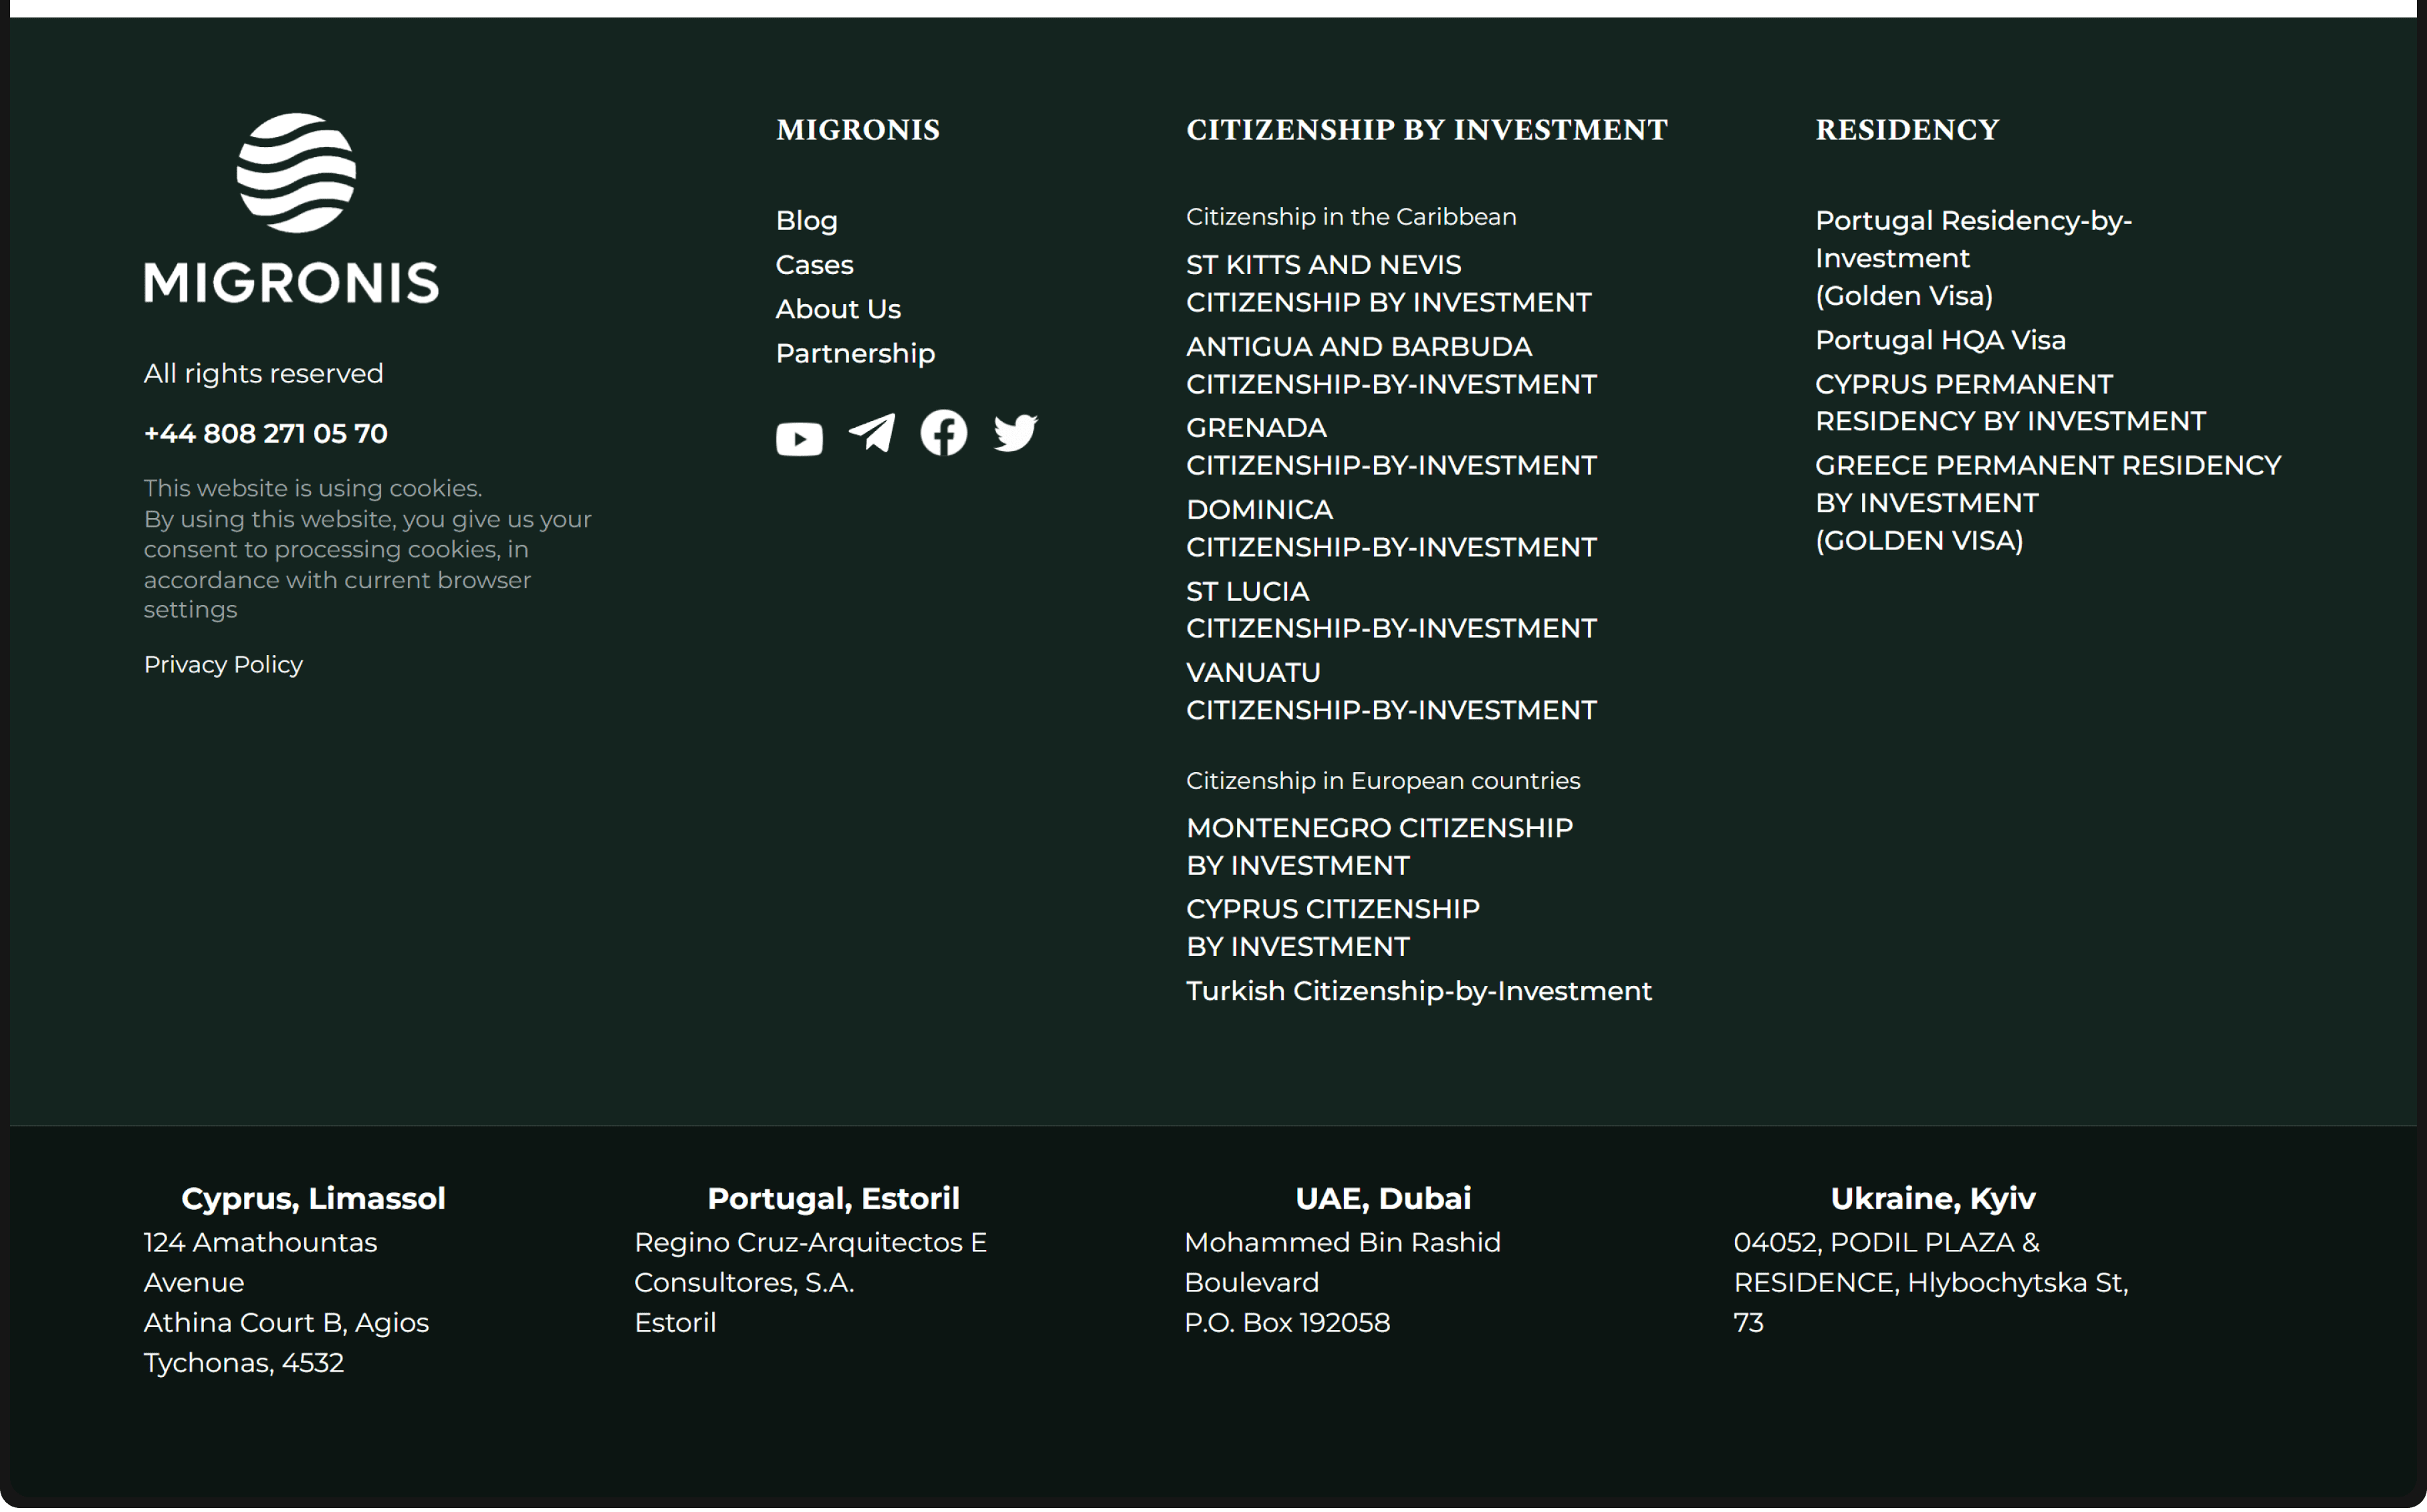Call the +44 808 271 05 70 number
2427x1512 pixels.
coord(265,433)
